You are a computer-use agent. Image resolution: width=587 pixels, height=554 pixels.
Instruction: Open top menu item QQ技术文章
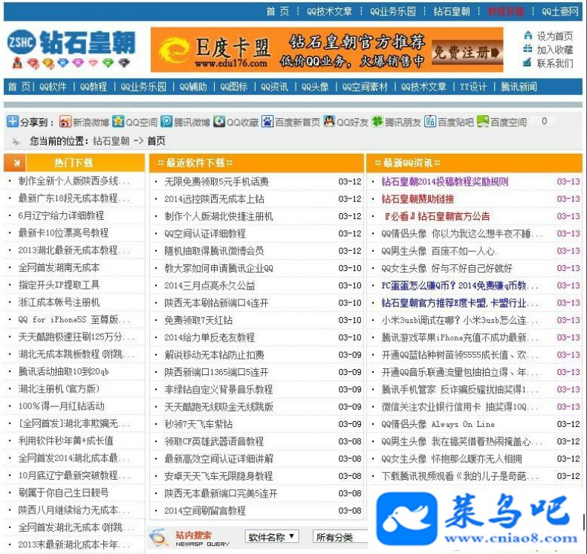coord(329,12)
